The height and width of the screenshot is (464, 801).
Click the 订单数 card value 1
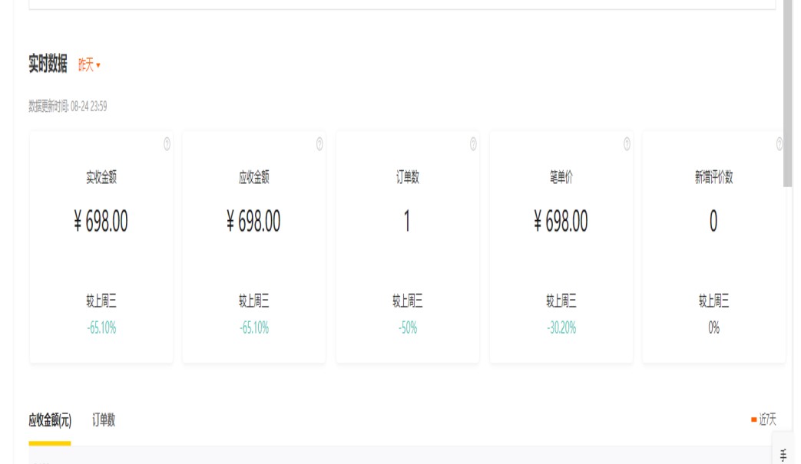click(x=407, y=222)
